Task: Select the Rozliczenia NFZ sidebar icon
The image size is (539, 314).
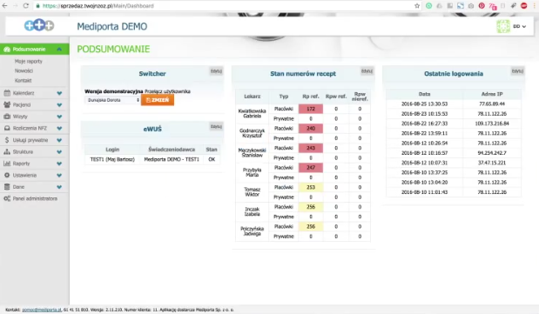Action: click(7, 128)
